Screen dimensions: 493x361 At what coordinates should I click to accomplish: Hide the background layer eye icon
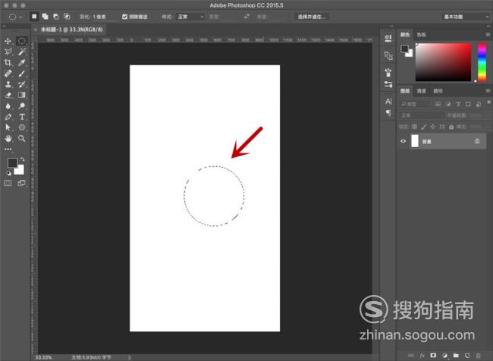pos(403,141)
